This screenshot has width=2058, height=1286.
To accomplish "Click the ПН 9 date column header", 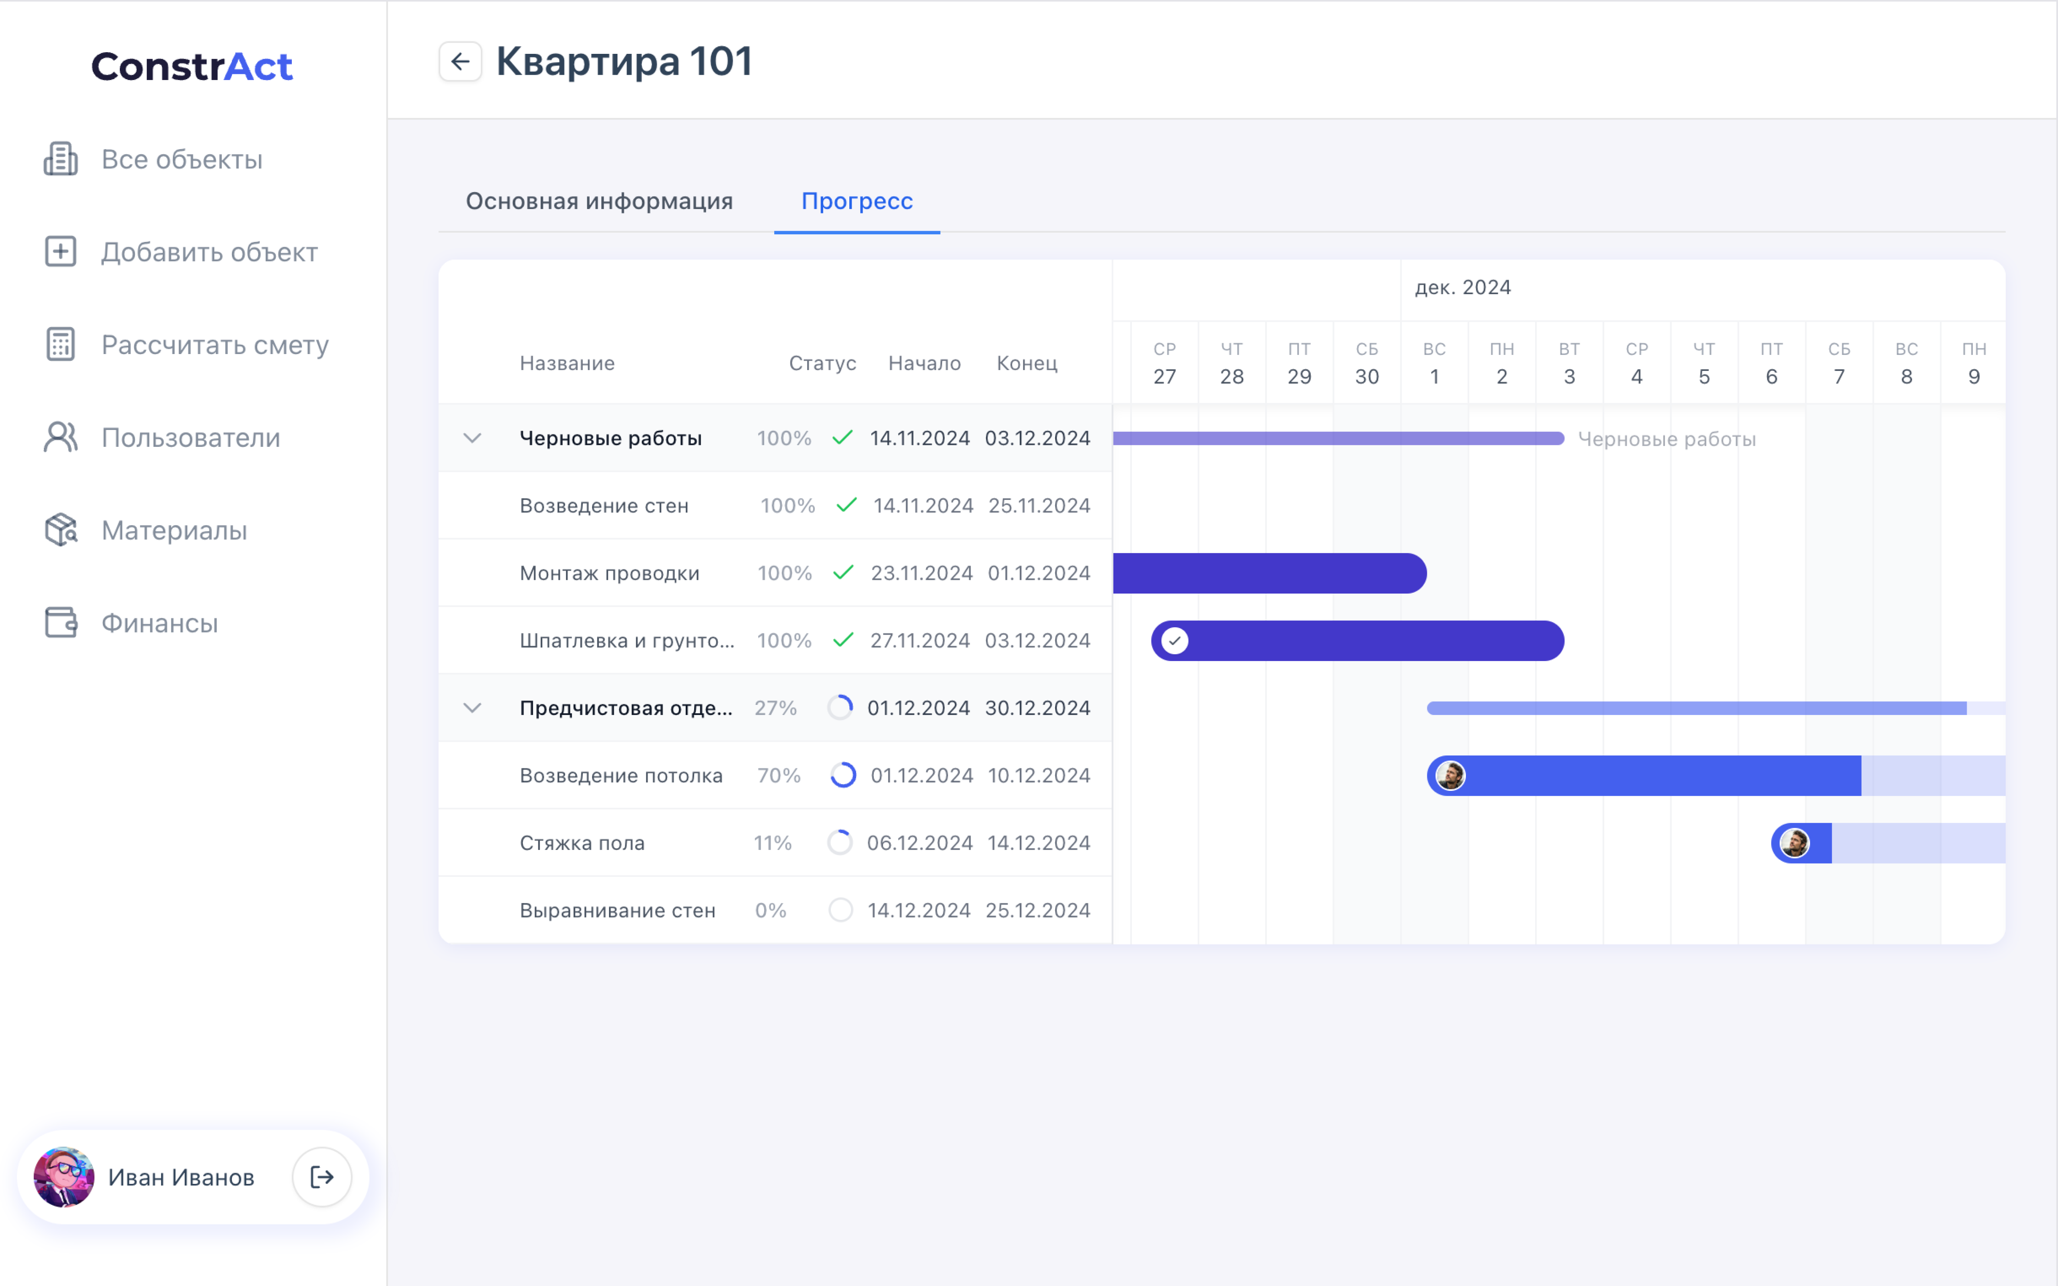I will [1974, 363].
